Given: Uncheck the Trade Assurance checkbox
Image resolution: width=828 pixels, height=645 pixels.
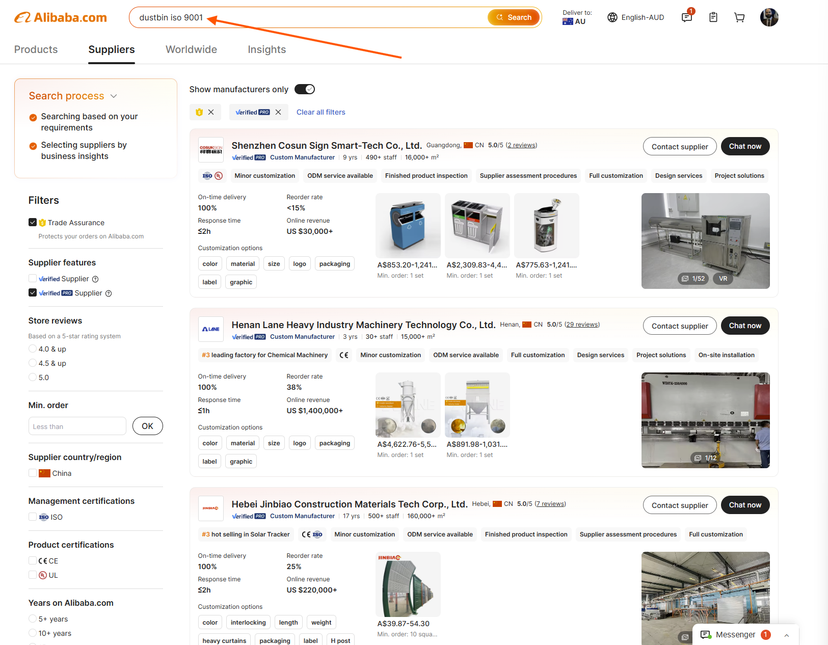Looking at the screenshot, I should coord(33,222).
